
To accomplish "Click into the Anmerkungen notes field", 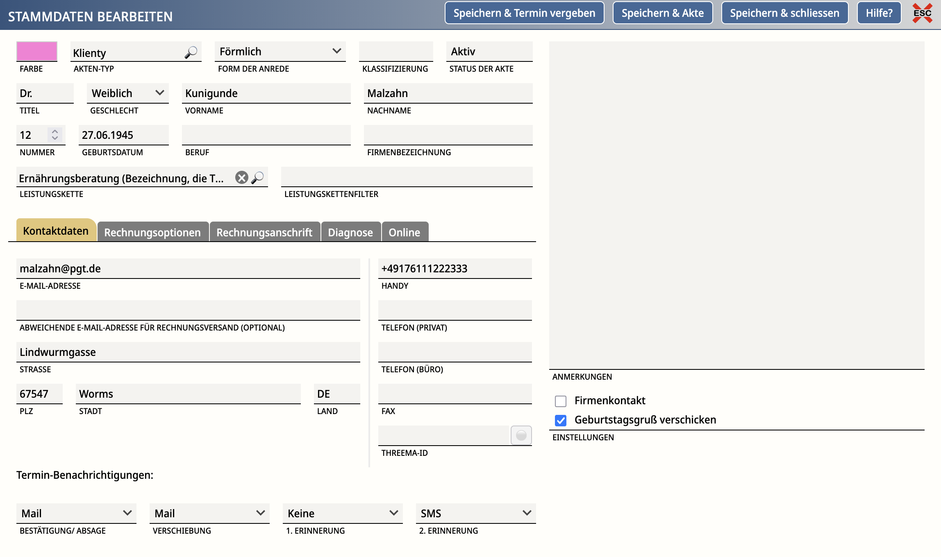I will click(736, 205).
